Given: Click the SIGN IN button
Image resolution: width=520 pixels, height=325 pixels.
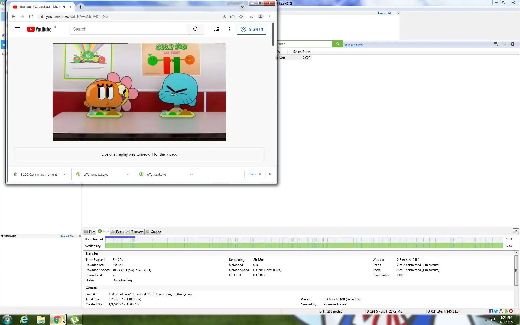Looking at the screenshot, I should click(252, 29).
